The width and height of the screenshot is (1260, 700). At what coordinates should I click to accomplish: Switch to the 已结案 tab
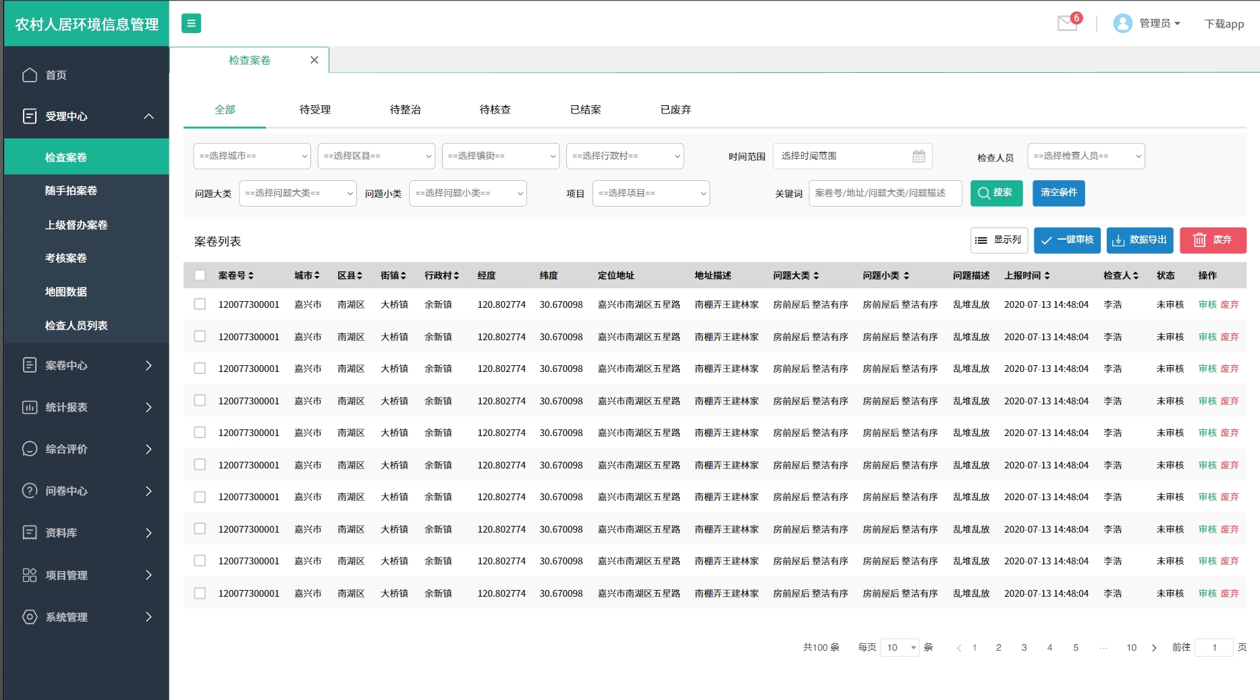(585, 109)
